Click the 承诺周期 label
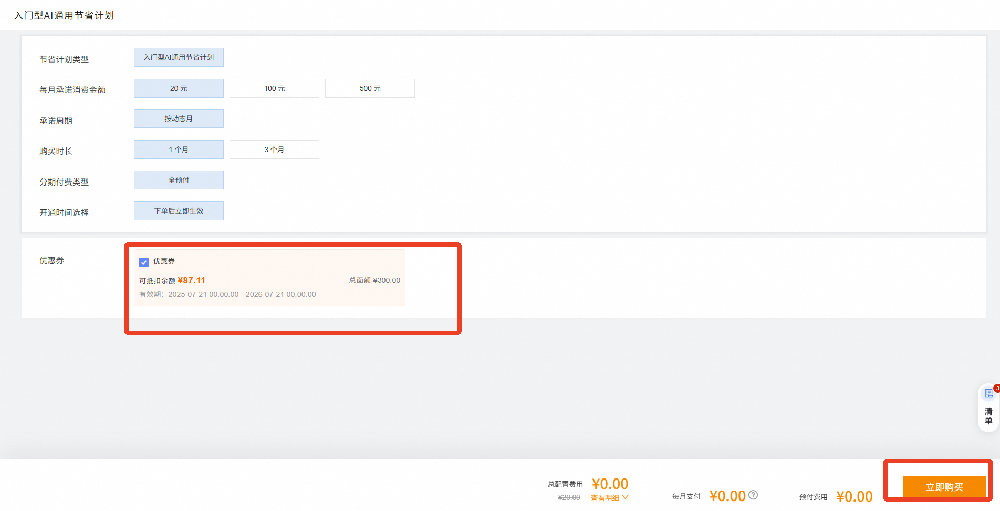1000x511 pixels. (x=56, y=121)
